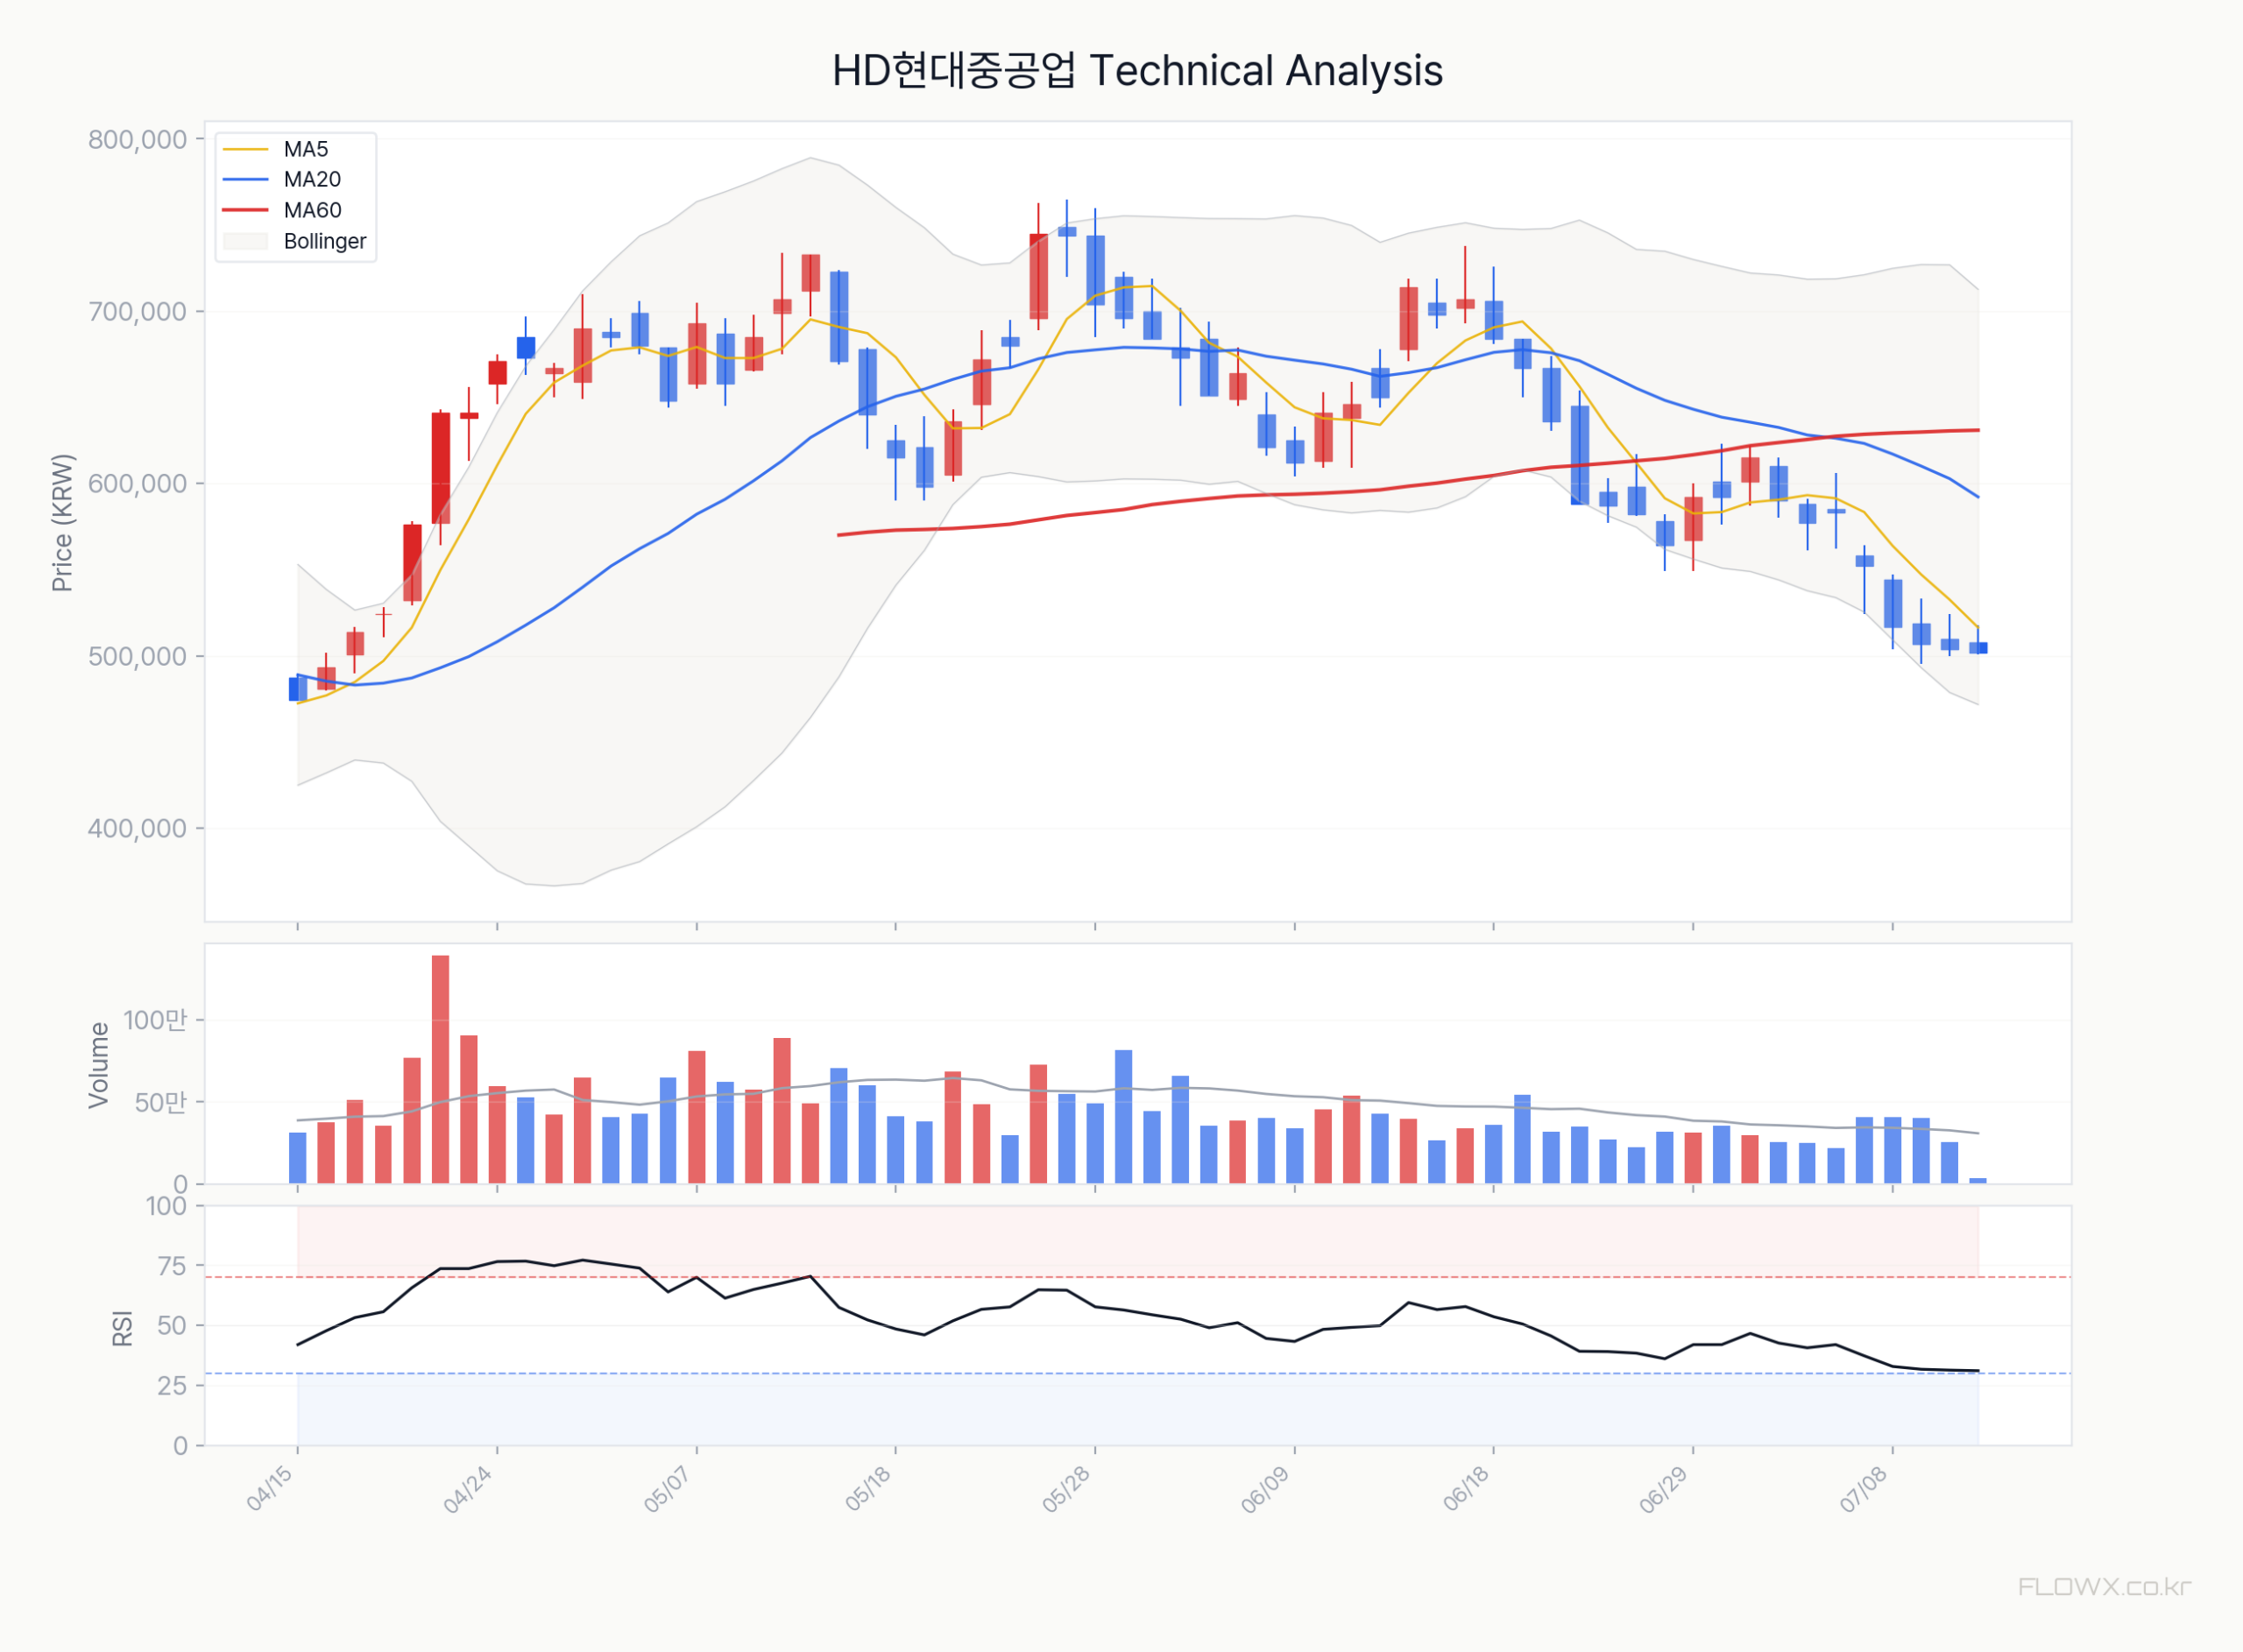Click the 700,000 price tick label

[138, 312]
